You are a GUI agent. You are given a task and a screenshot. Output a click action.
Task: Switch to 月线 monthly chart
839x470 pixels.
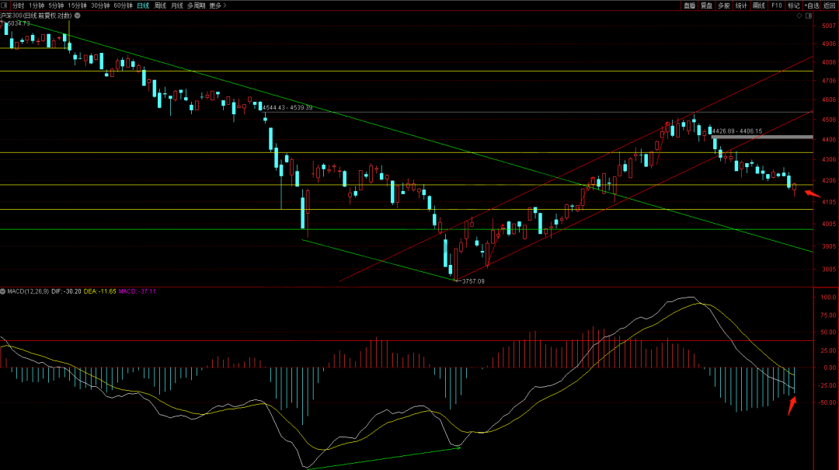tap(177, 5)
